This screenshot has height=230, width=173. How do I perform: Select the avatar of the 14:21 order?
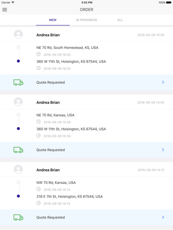coord(18,169)
